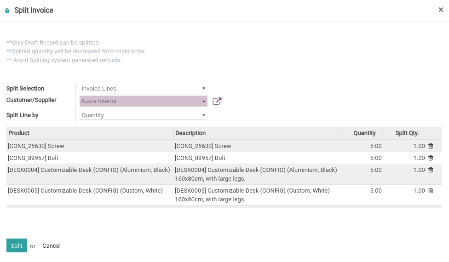The height and width of the screenshot is (262, 449).
Task: Sort by the Quantity column header
Action: [363, 133]
